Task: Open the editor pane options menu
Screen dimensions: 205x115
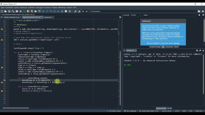Action: pos(120,17)
